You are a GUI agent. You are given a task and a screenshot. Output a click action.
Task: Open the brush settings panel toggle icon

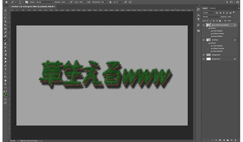click(27, 2)
